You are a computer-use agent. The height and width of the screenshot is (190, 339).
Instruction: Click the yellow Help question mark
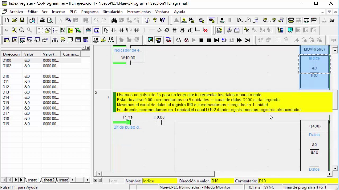tap(155, 20)
